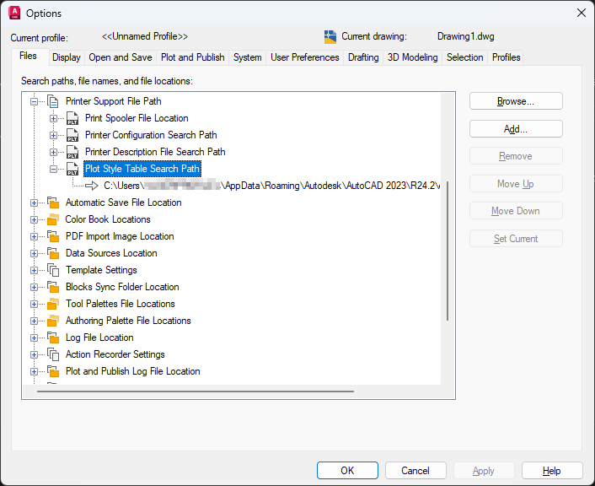Click the folder icon for Tool Palettes File Locations
Viewport: 595px width, 486px height.
tap(53, 304)
